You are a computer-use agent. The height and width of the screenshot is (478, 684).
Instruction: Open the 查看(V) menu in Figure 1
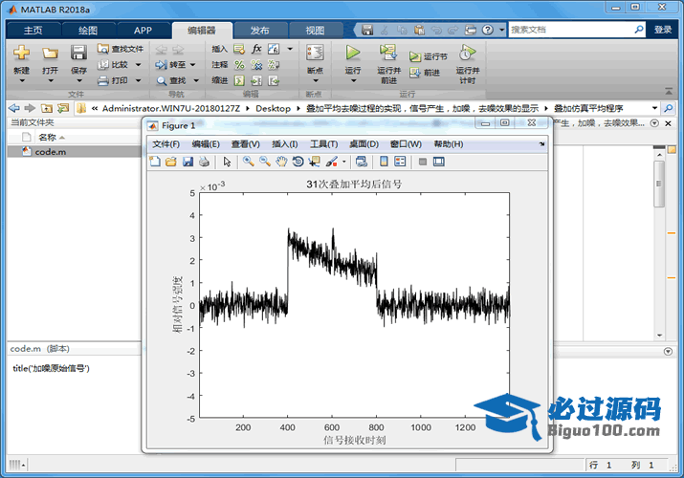(245, 143)
